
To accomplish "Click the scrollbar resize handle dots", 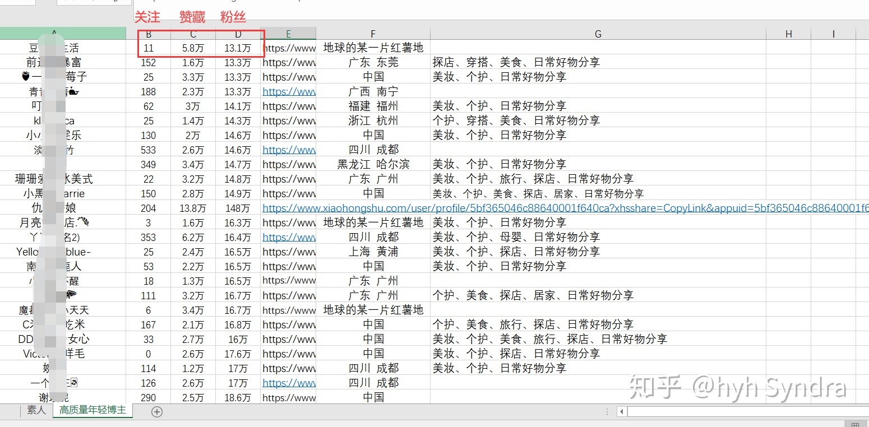I will coord(608,412).
